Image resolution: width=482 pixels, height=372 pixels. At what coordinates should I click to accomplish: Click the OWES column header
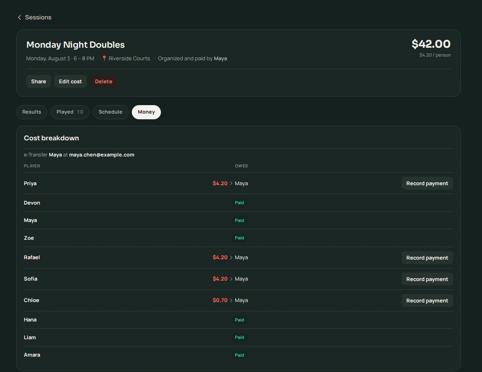241,166
